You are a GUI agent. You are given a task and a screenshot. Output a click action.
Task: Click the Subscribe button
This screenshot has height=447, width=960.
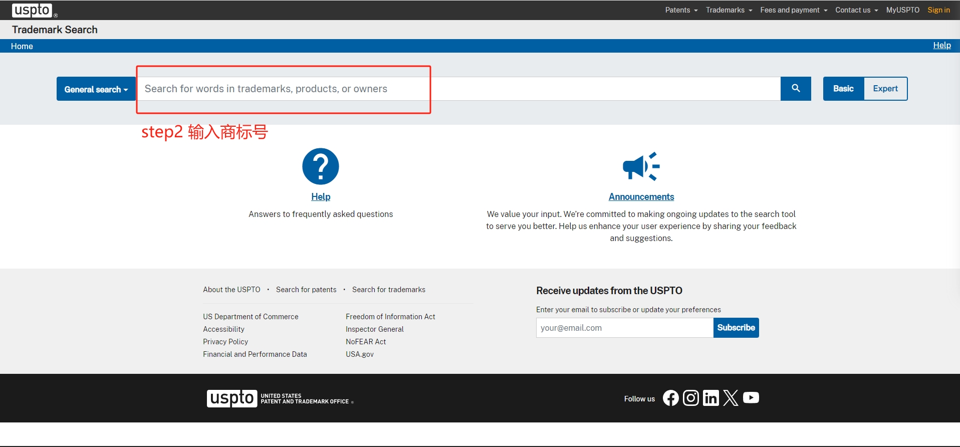coord(736,328)
